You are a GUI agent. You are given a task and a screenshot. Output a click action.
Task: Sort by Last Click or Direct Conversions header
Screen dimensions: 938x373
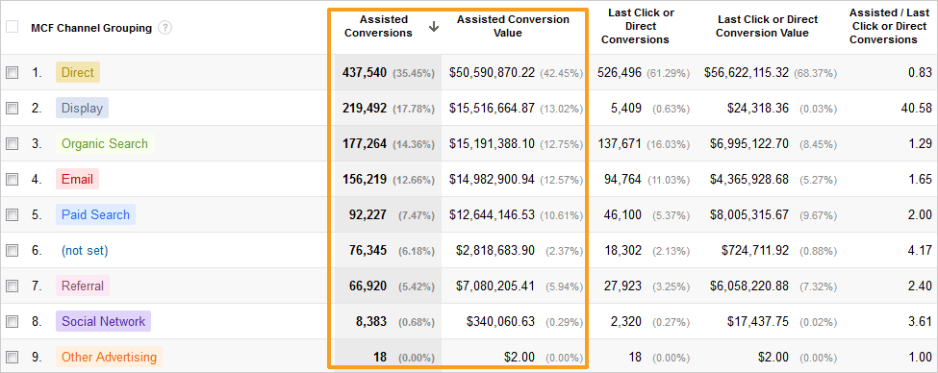pos(635,26)
